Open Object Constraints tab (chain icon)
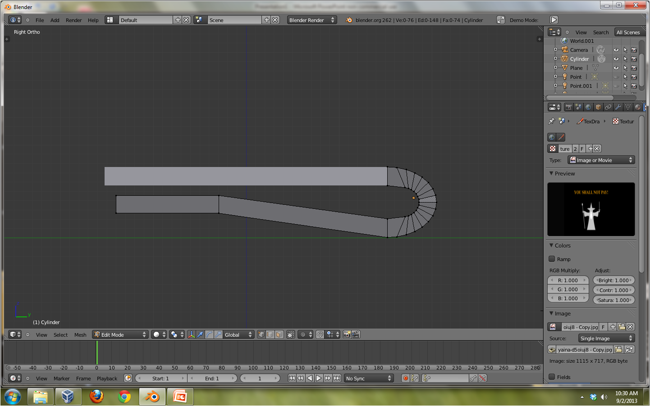The image size is (650, 406). tap(608, 107)
